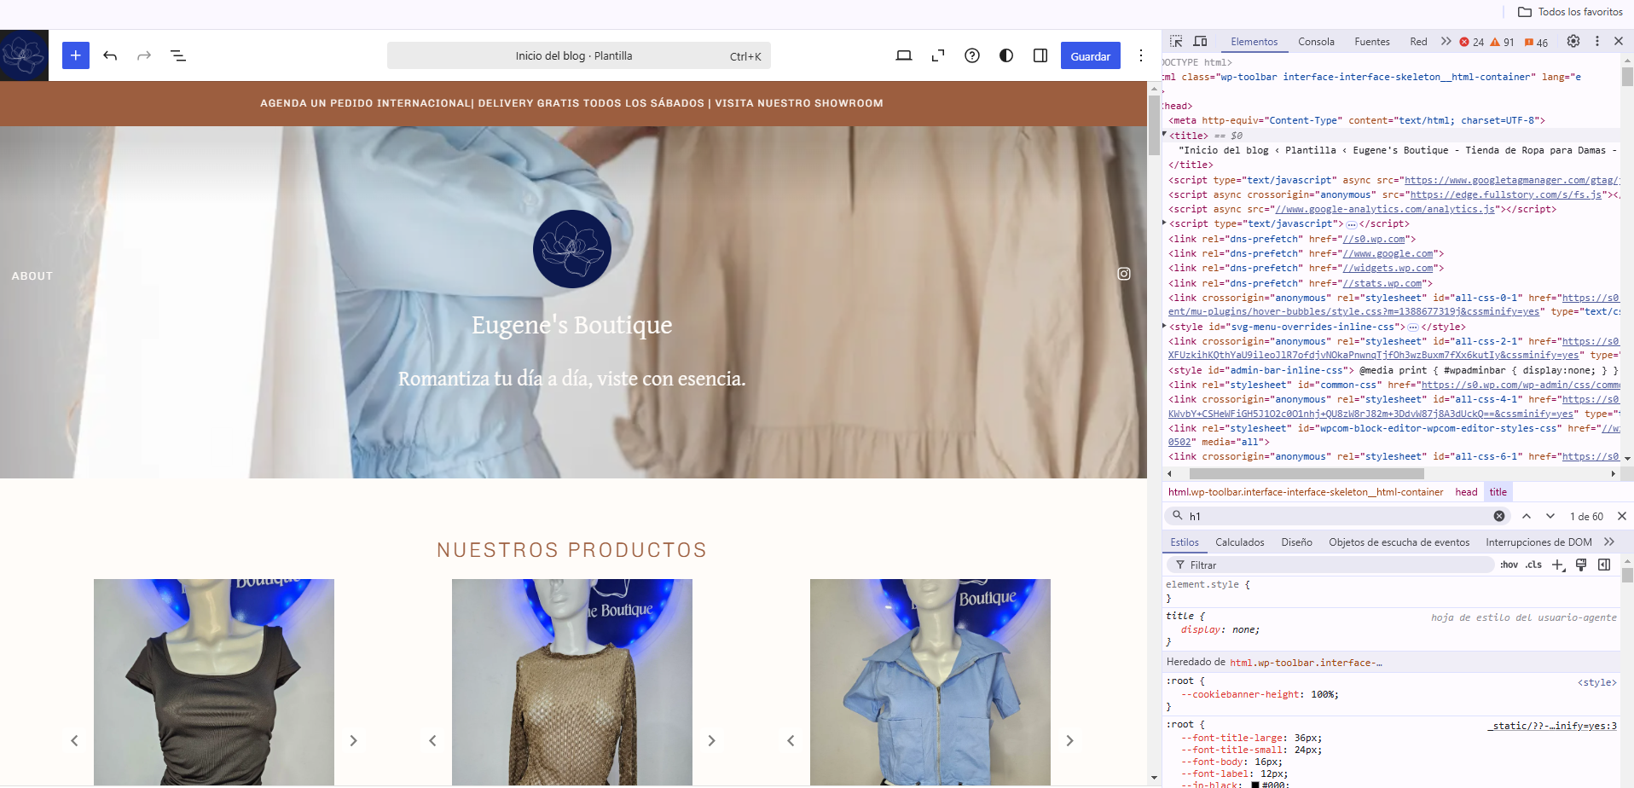Next image on blue jacket carousel
This screenshot has width=1634, height=788.
pos(1069,740)
